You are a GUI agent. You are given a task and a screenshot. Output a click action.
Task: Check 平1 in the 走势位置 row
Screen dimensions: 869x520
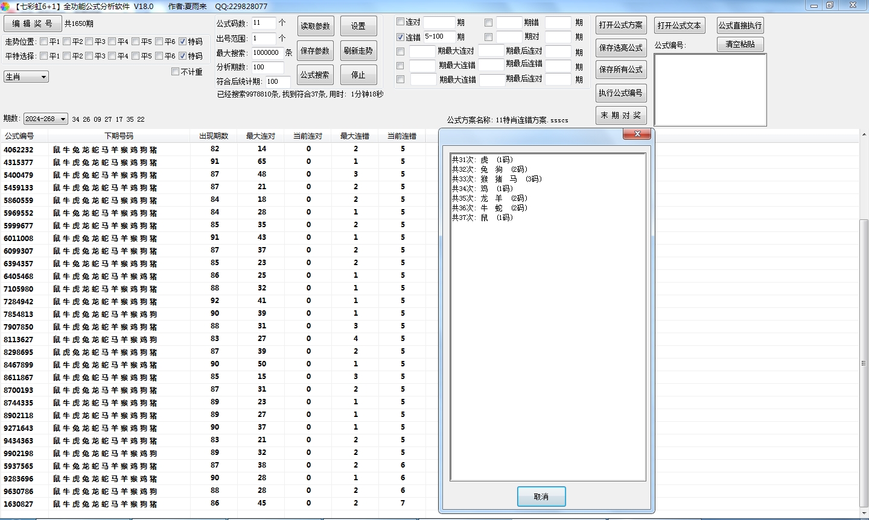click(44, 42)
